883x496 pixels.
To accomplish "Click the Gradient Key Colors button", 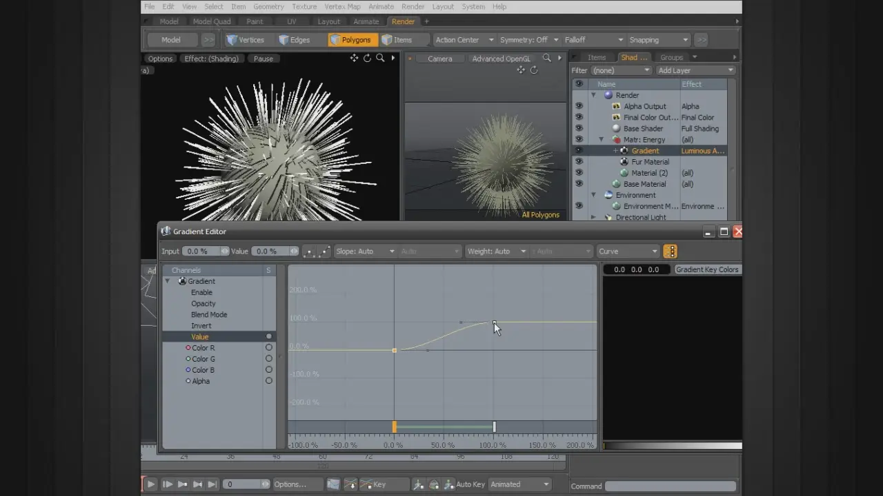I will (x=707, y=269).
